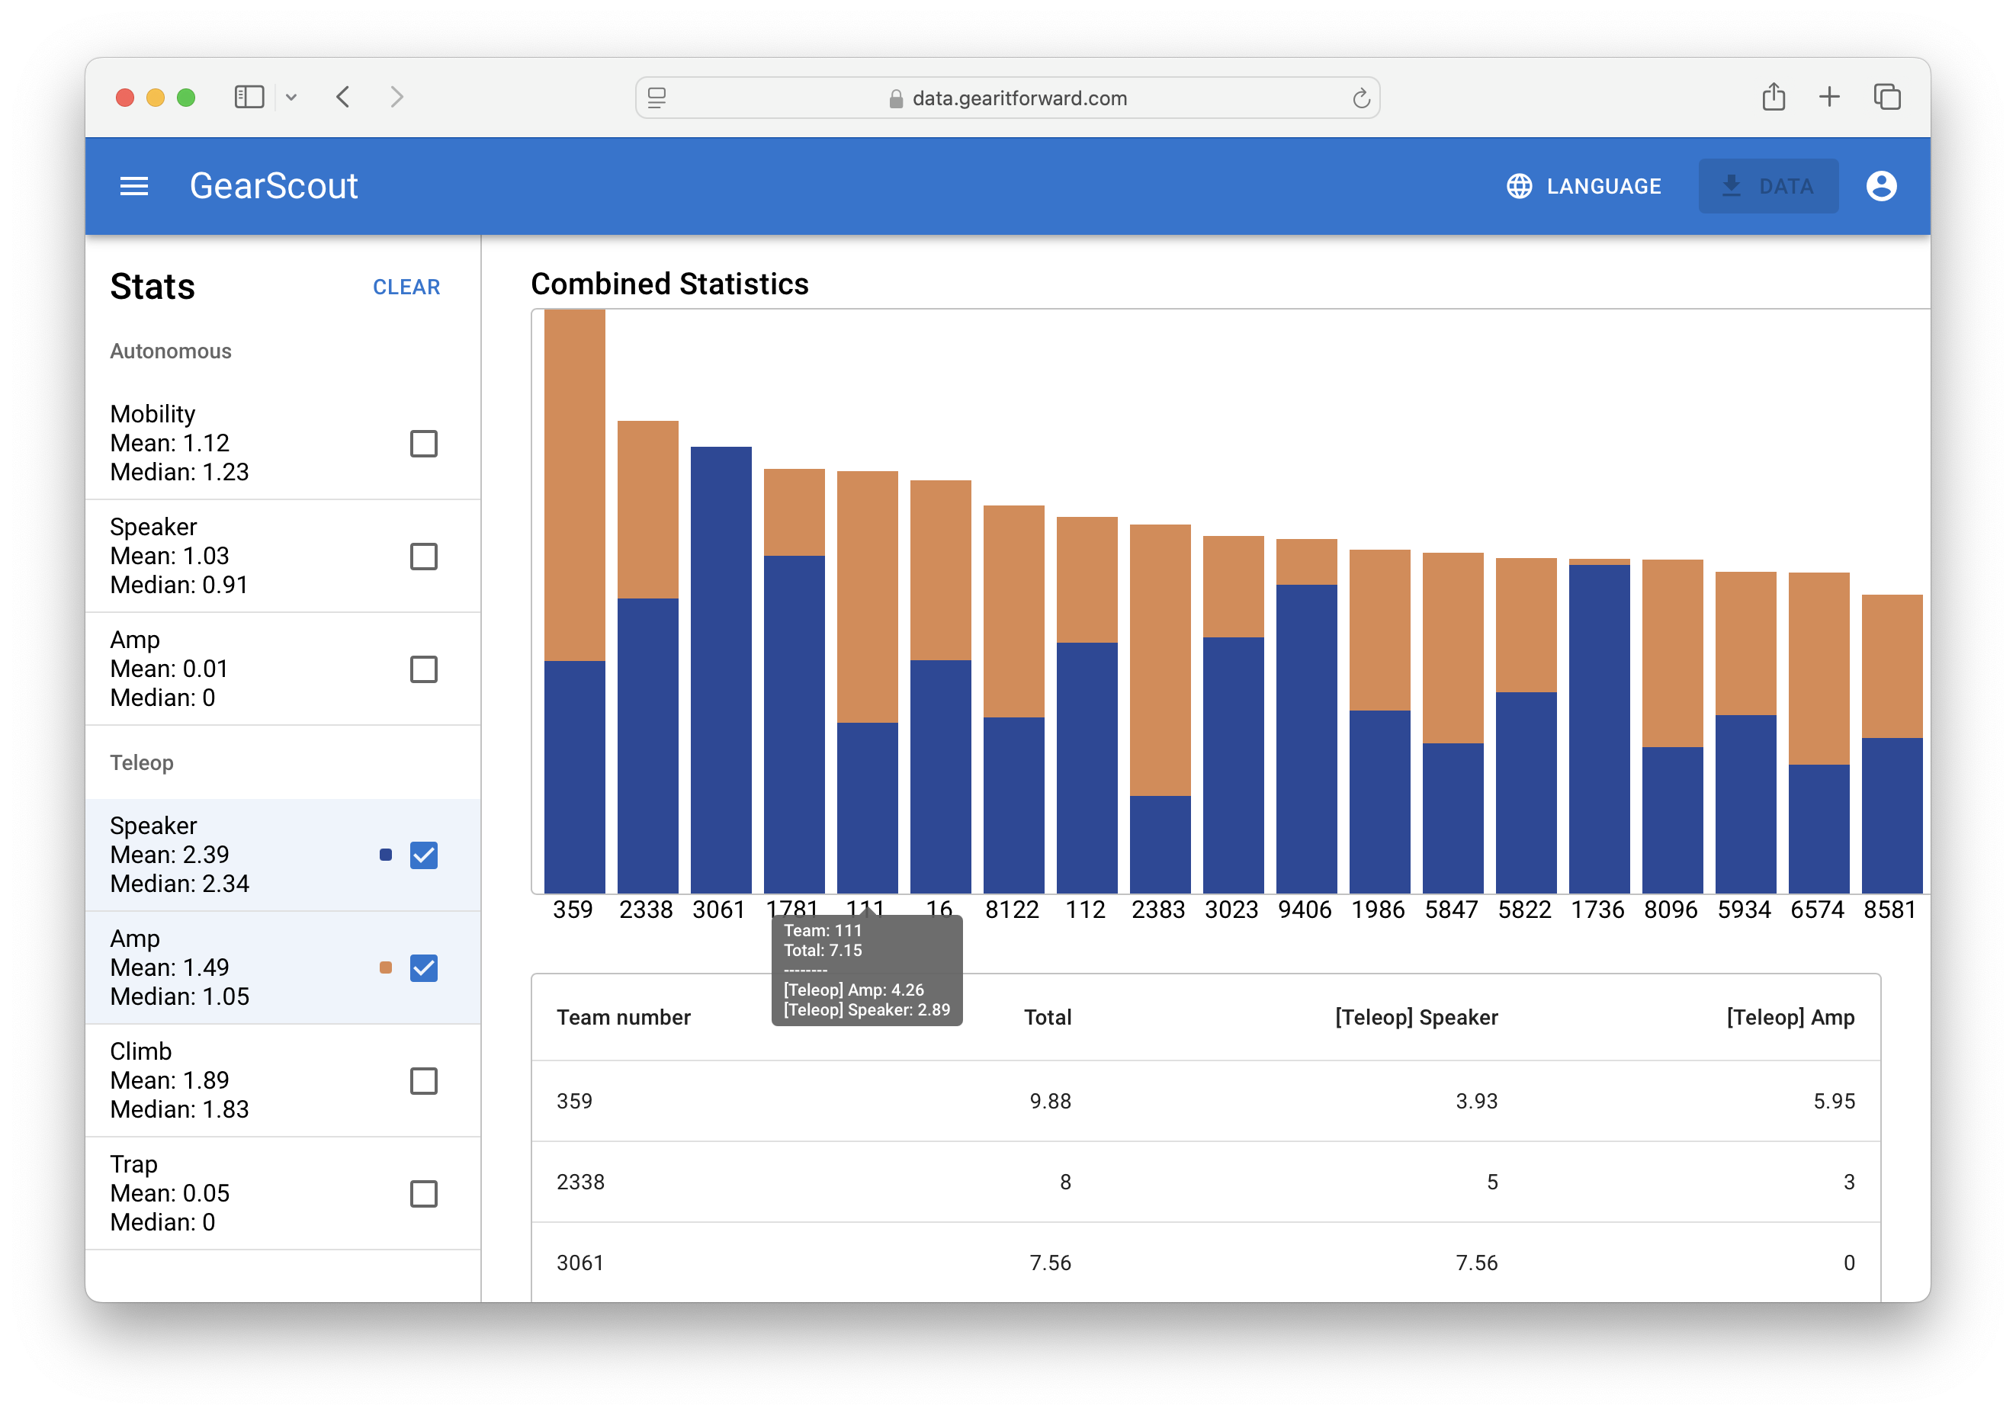Reload the page in the address bar
This screenshot has height=1415, width=2016.
1360,98
